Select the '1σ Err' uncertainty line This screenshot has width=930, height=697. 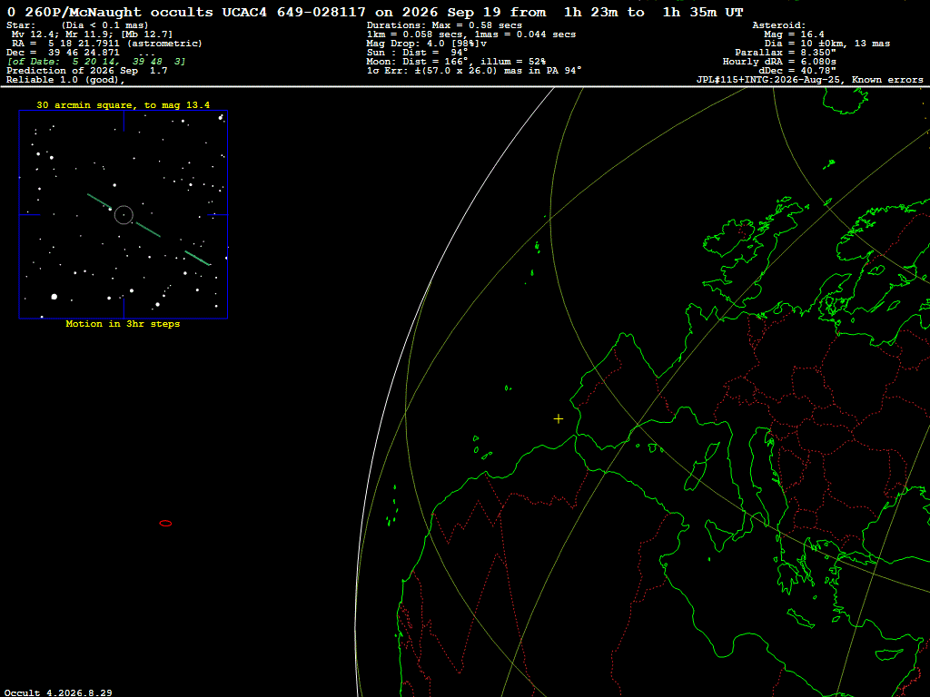474,71
